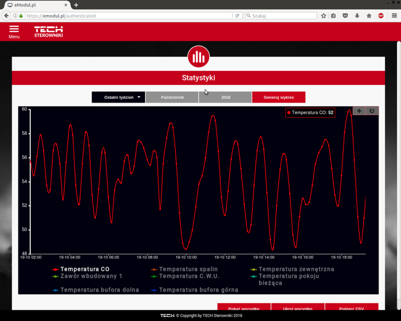Click the TECH Sterowniki logo
Viewport: 401px width, 321px height.
[48, 32]
